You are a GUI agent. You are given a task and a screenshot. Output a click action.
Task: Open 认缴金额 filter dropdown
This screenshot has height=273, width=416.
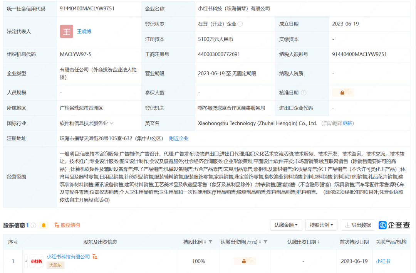[286, 225]
